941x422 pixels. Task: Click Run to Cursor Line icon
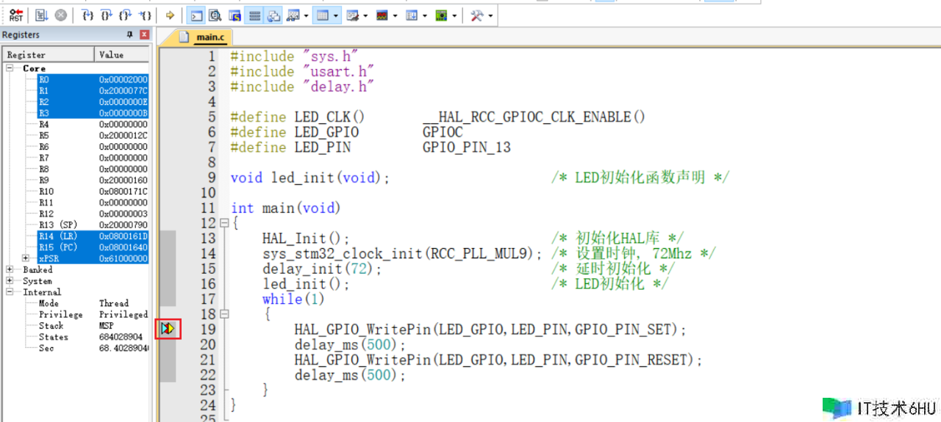coord(146,15)
